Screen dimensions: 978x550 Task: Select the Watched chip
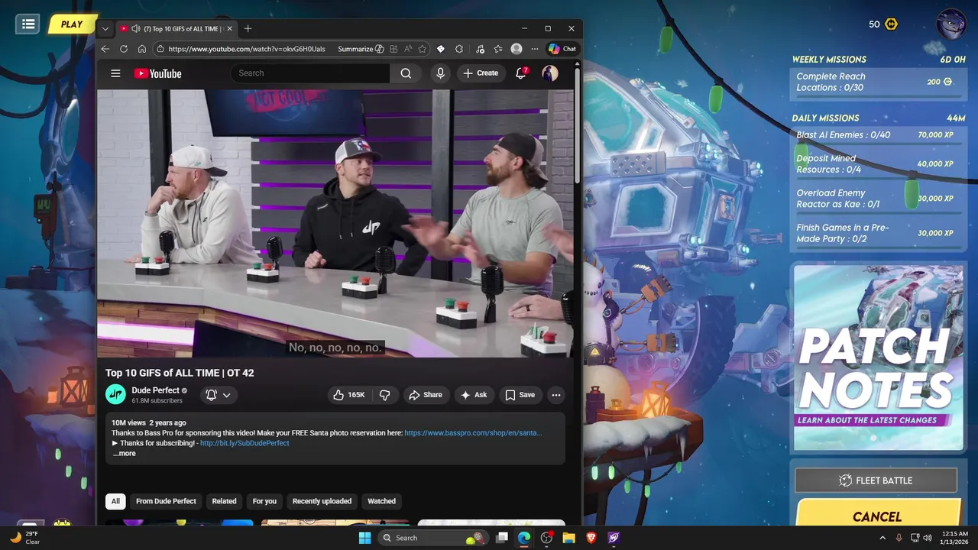pyautogui.click(x=381, y=501)
